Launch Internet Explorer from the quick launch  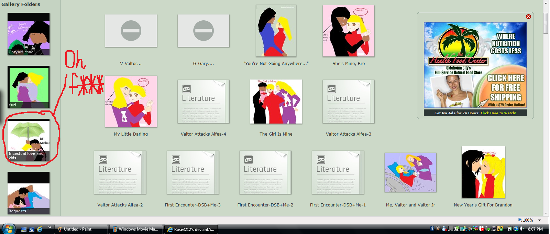[x=40, y=229]
